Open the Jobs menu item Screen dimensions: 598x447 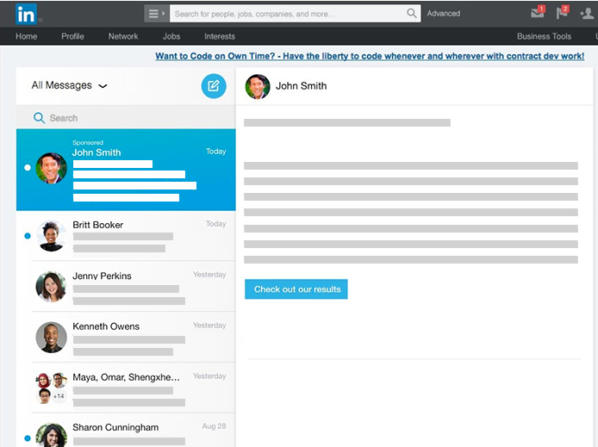coord(171,36)
